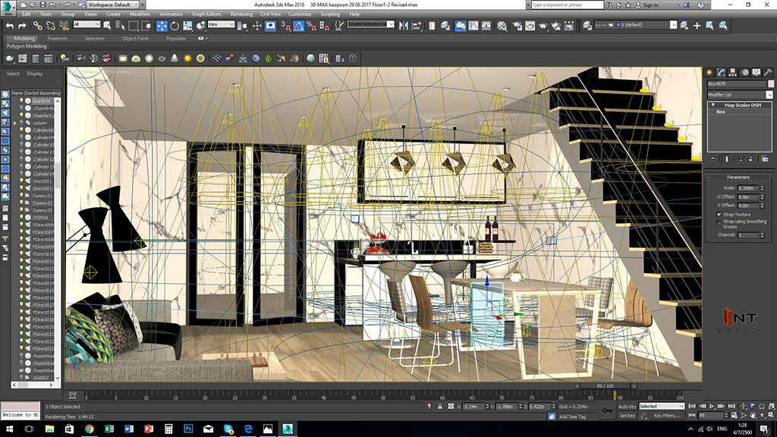Toggle visibility bulb of Box4979 row
Screen dimensions: 777x437
[21, 101]
